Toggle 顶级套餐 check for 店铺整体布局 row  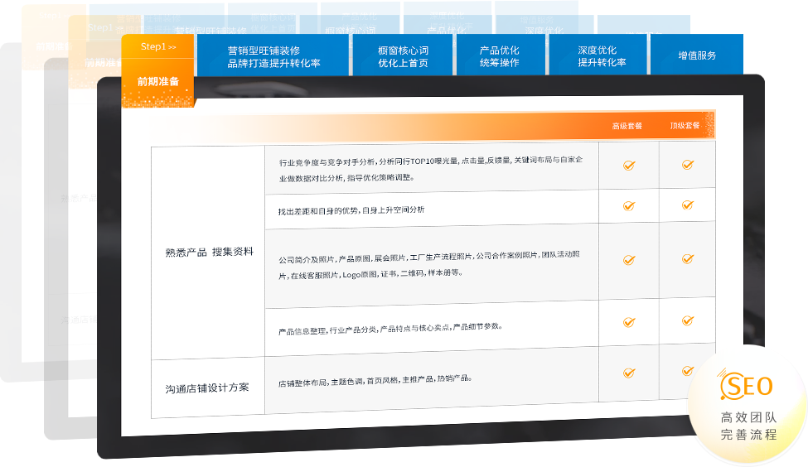[687, 372]
